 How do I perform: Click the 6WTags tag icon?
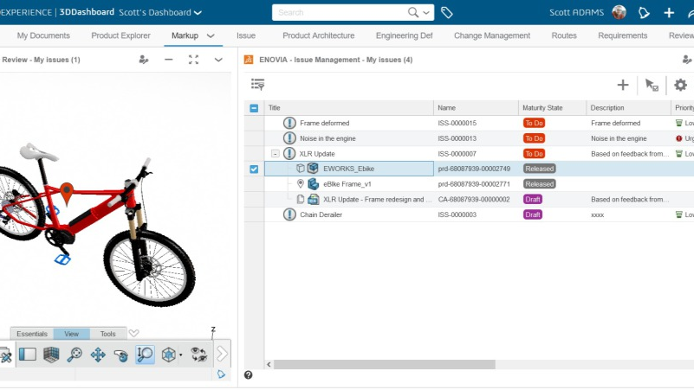click(x=447, y=13)
